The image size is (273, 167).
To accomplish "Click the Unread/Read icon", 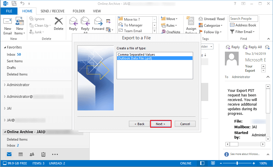I will [201, 19].
